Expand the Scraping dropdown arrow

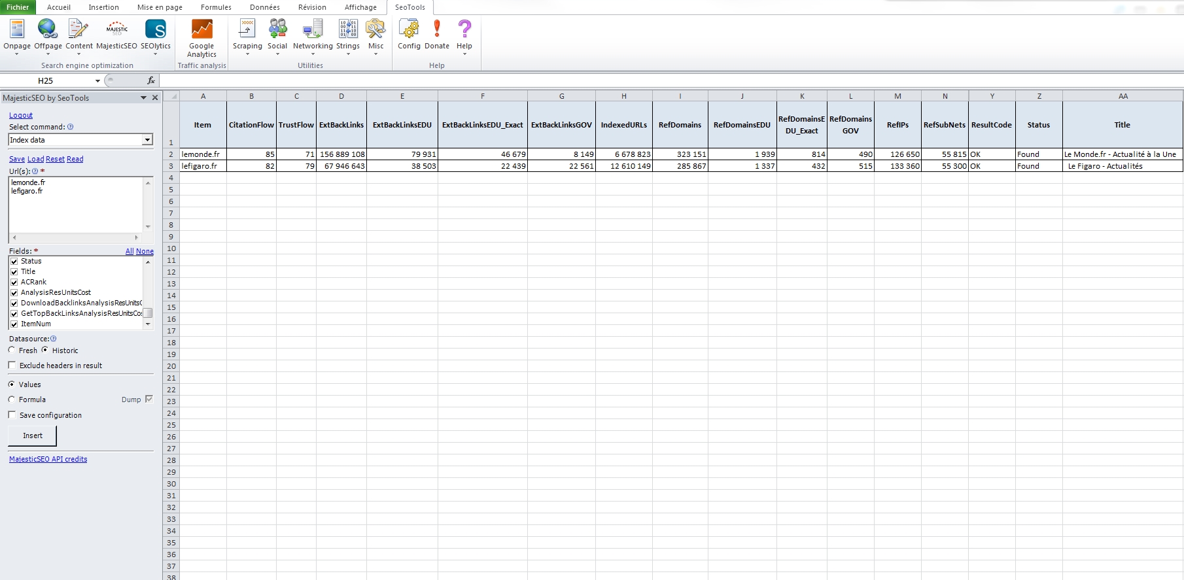(247, 54)
